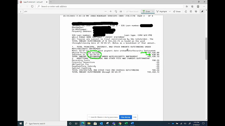Zoom in the PDF with plus icon
The image size is (225, 126).
click(x=111, y=12)
